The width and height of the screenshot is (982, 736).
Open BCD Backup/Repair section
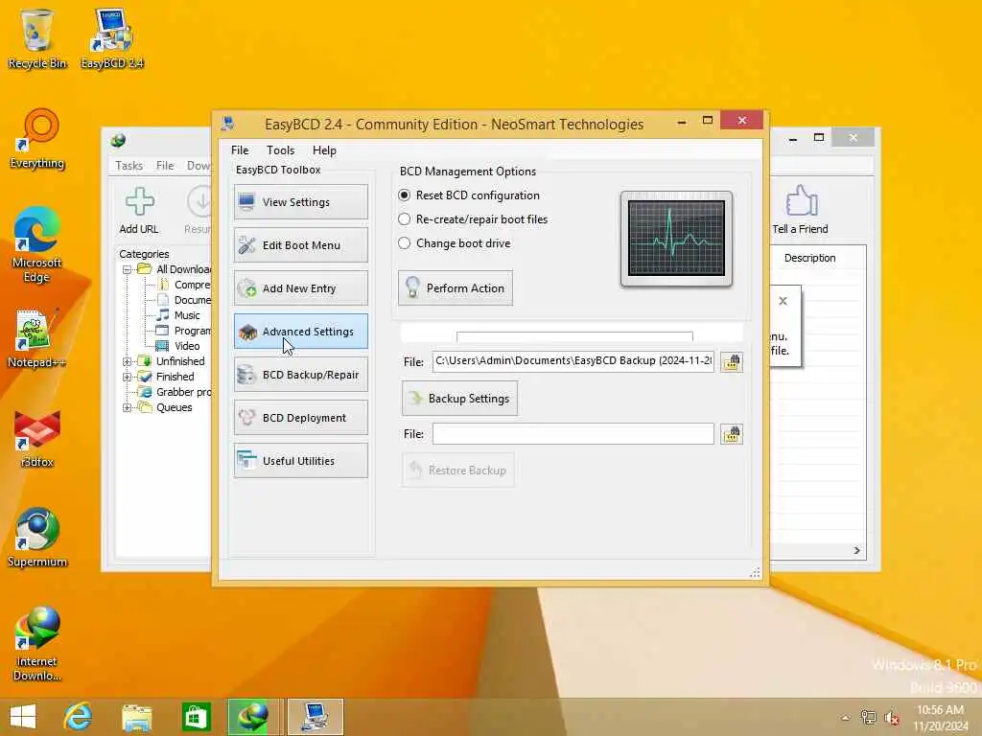[300, 375]
